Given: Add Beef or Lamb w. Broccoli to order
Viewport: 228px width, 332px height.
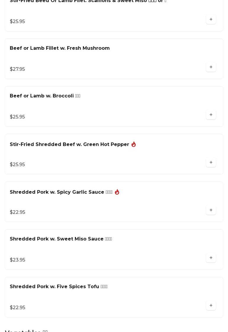Looking at the screenshot, I should [211, 115].
